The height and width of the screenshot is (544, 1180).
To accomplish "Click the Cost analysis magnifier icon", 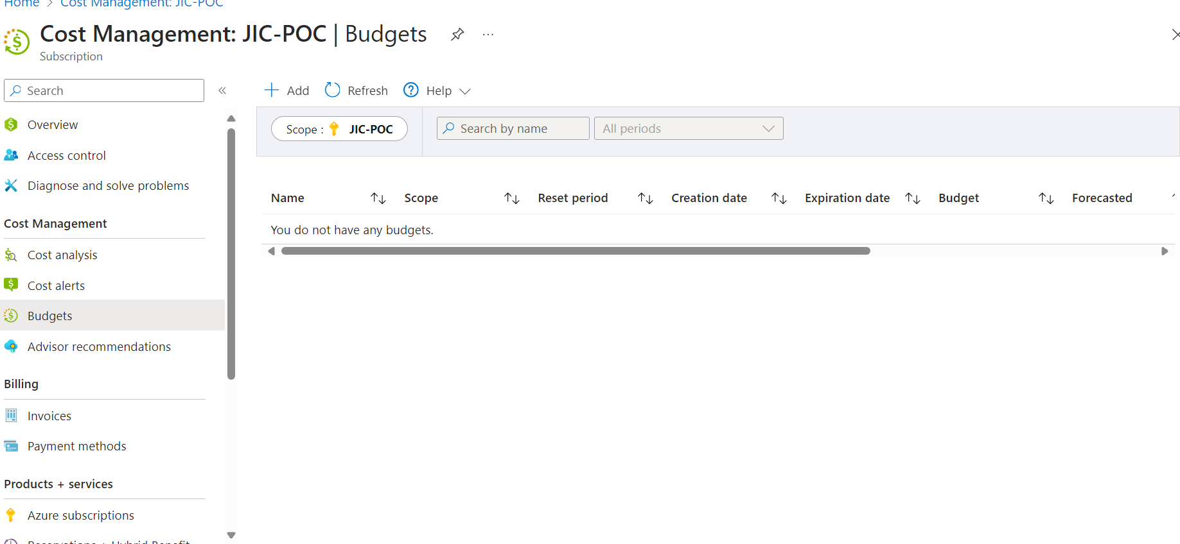I will 11,255.
